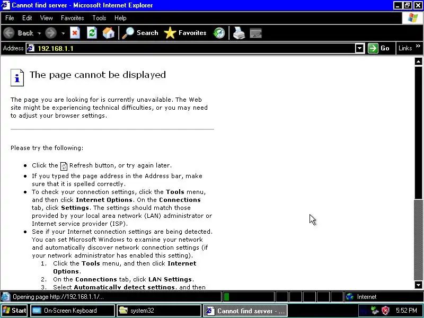Refresh the page using the toolbar icon
The image size is (424, 318).
coord(92,33)
